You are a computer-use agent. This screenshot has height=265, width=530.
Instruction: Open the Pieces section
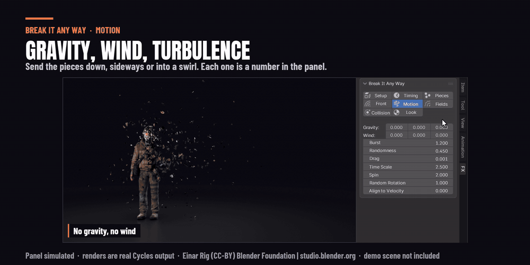click(x=438, y=95)
